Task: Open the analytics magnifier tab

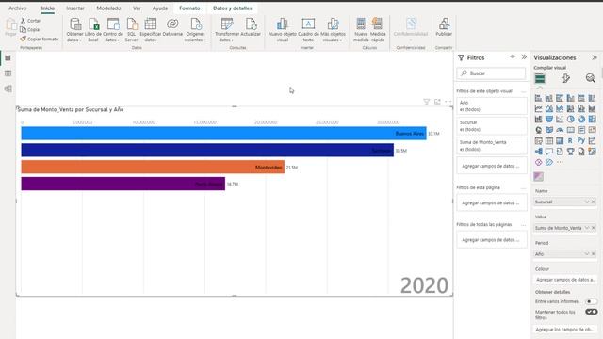Action: 591,78
